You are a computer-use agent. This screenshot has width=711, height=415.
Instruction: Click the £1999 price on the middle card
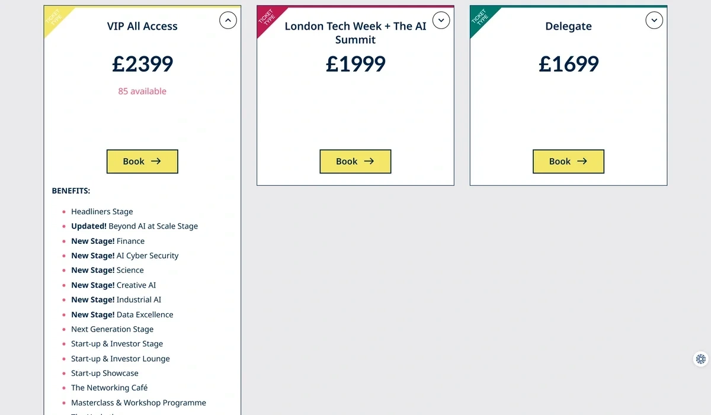355,64
